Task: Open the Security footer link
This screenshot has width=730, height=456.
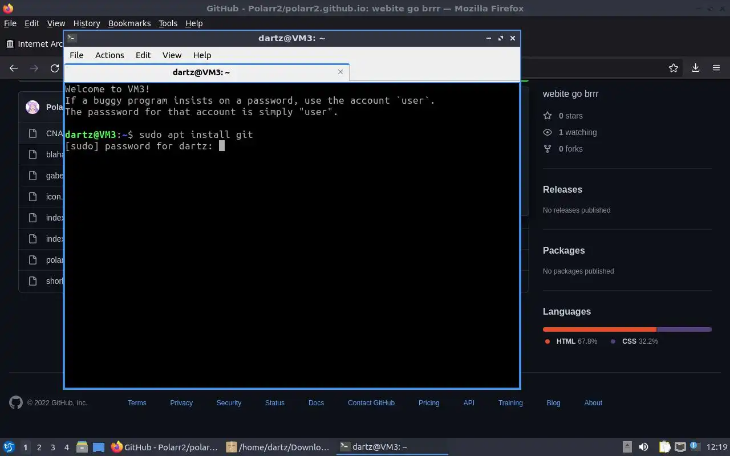Action: tap(229, 402)
